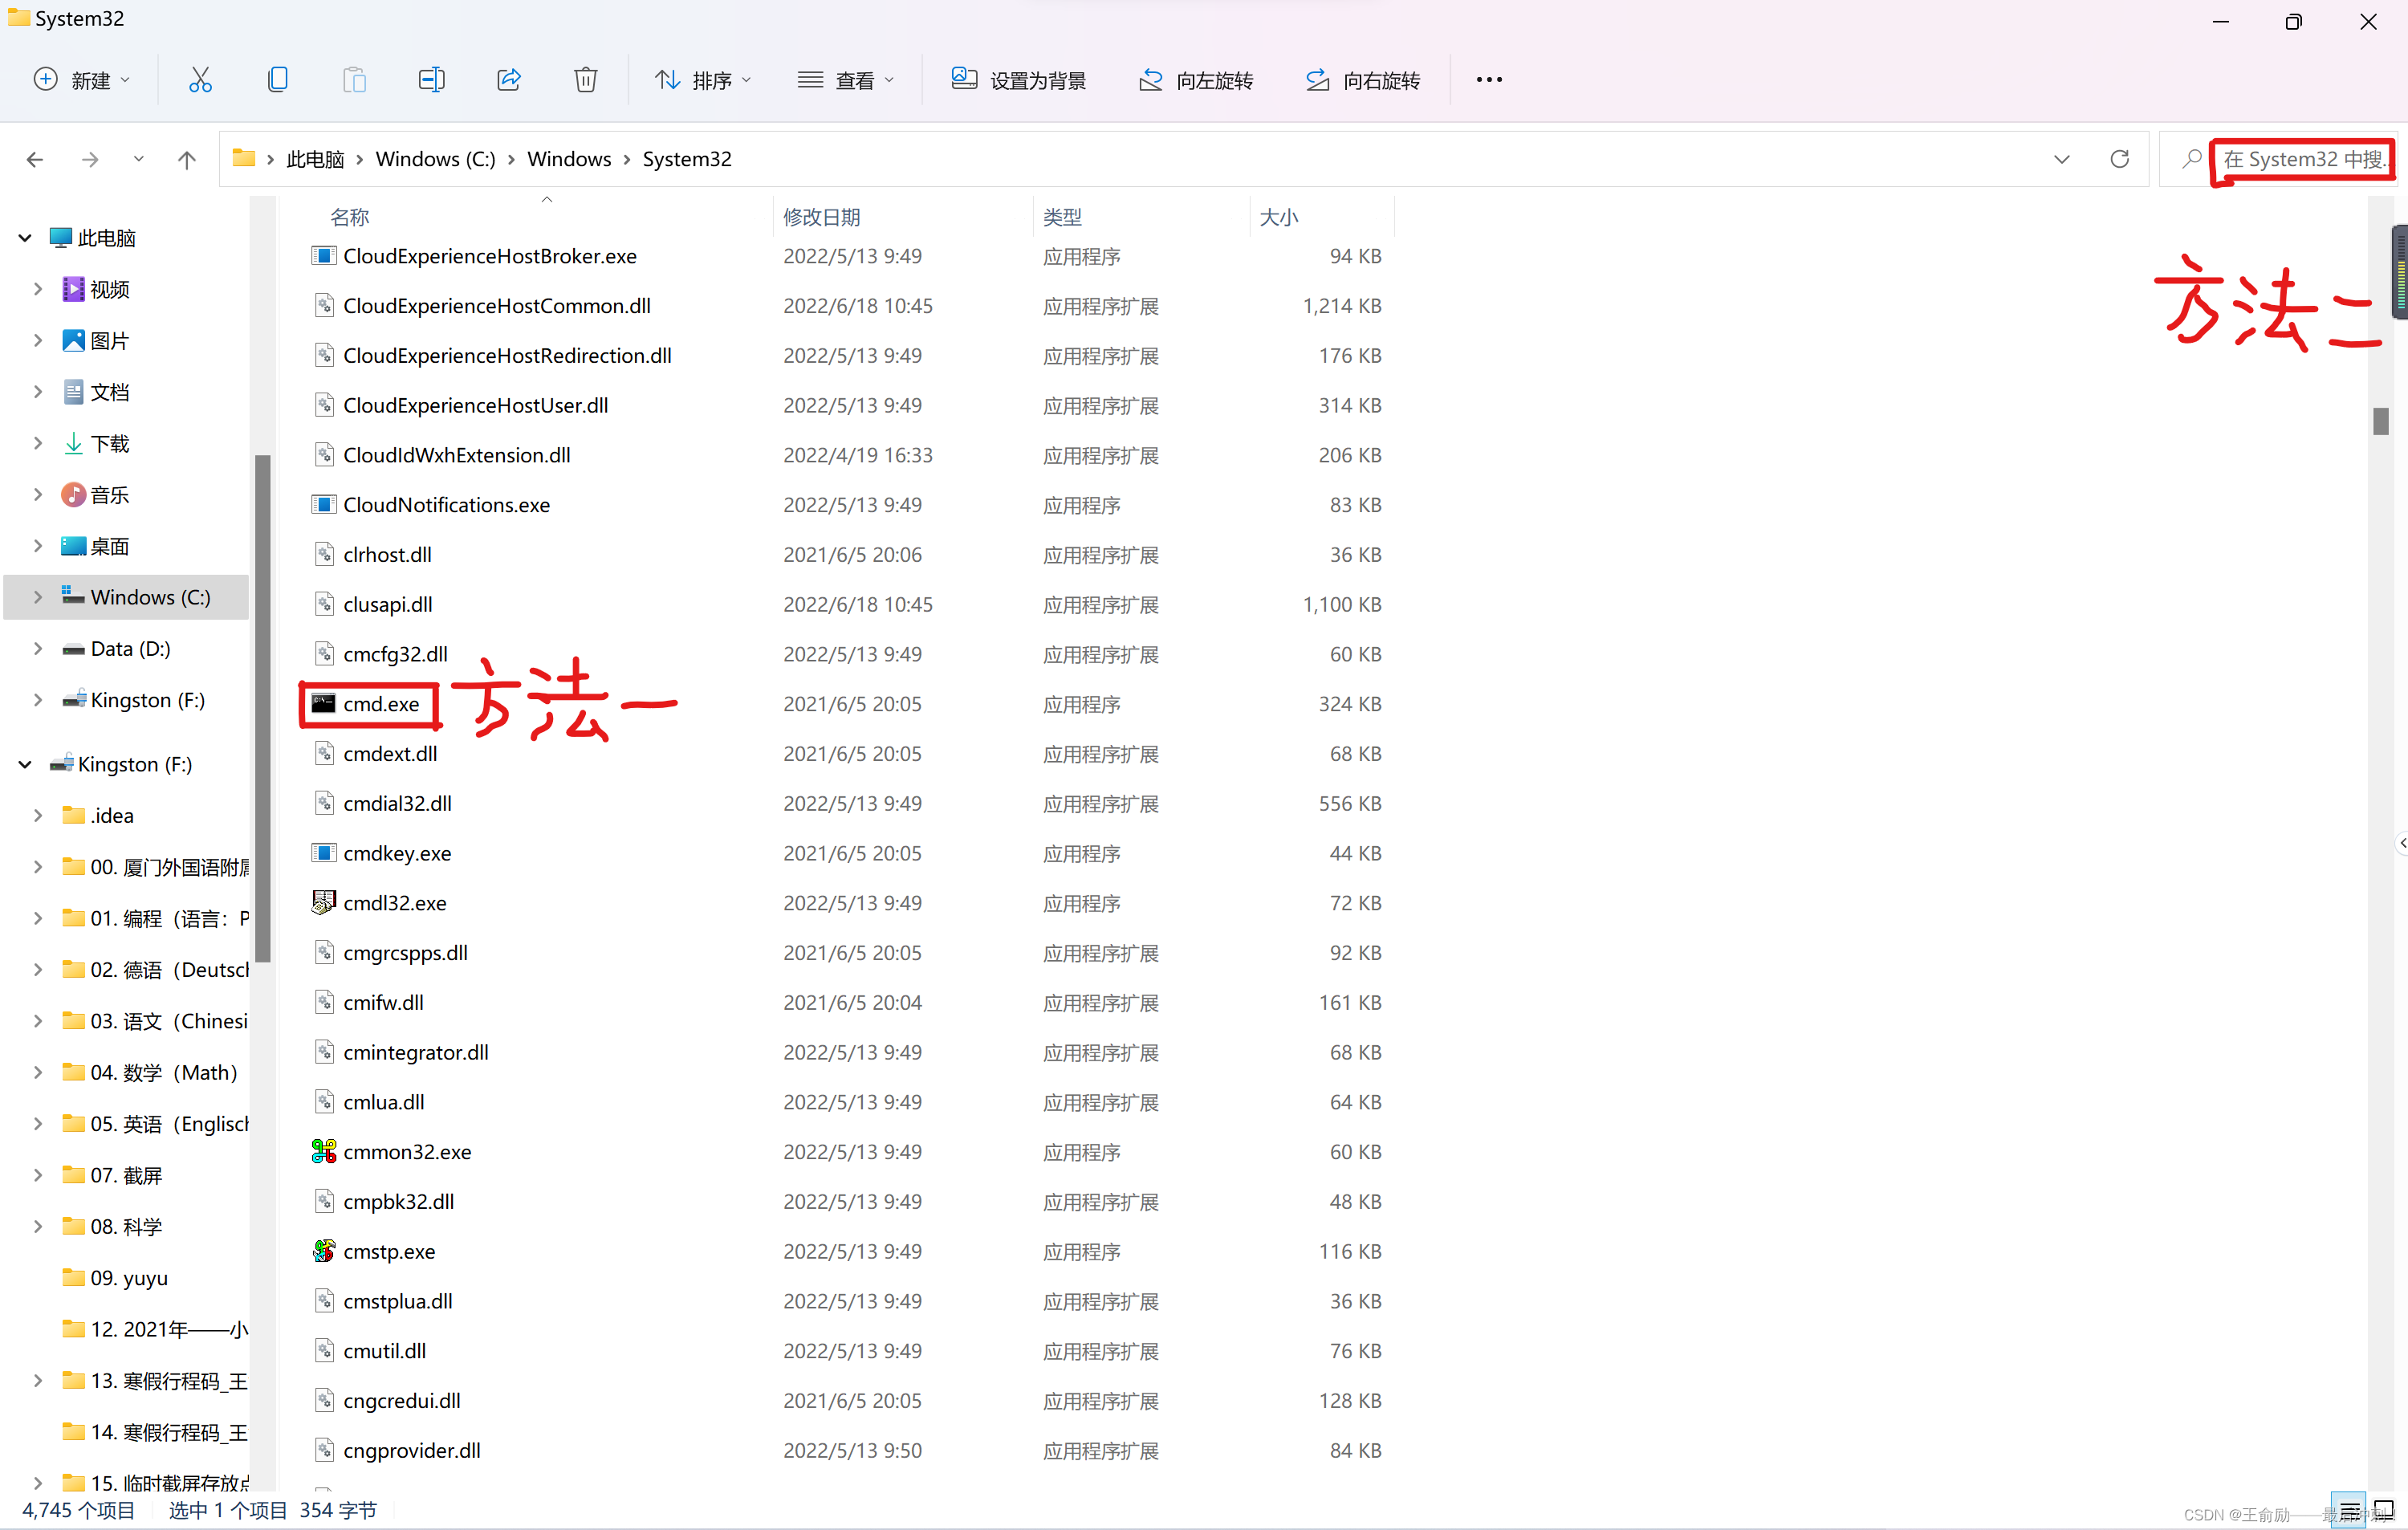
Task: Click the Windows breadcrumb in address bar
Action: point(569,159)
